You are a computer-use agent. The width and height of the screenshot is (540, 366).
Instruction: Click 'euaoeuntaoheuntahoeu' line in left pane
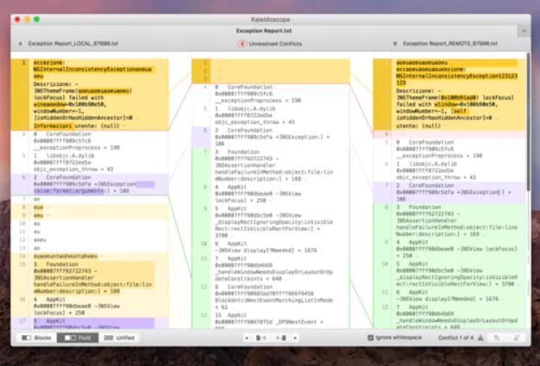(x=66, y=256)
